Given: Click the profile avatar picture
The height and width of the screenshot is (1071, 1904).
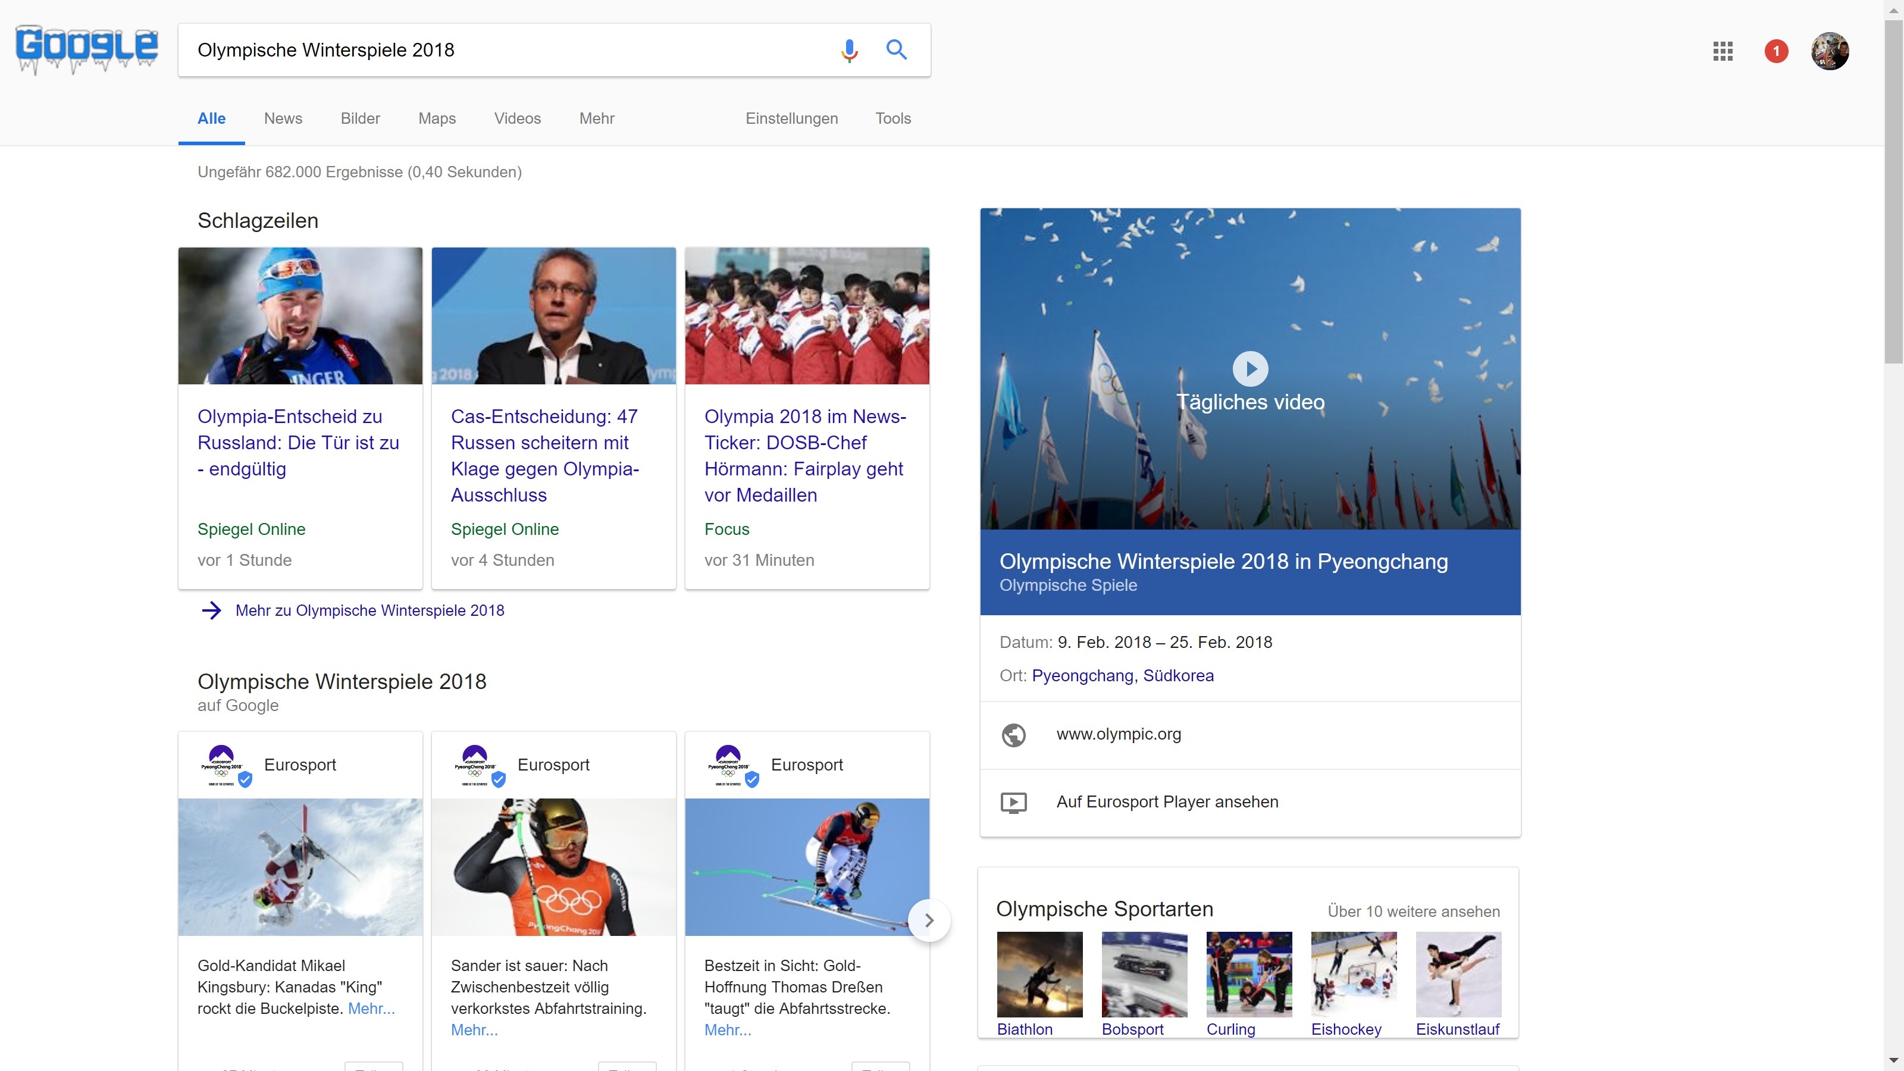Looking at the screenshot, I should pos(1830,51).
